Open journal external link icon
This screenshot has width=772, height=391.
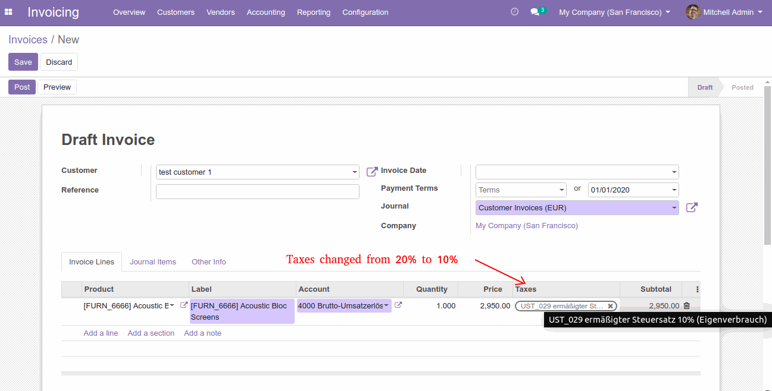point(692,207)
